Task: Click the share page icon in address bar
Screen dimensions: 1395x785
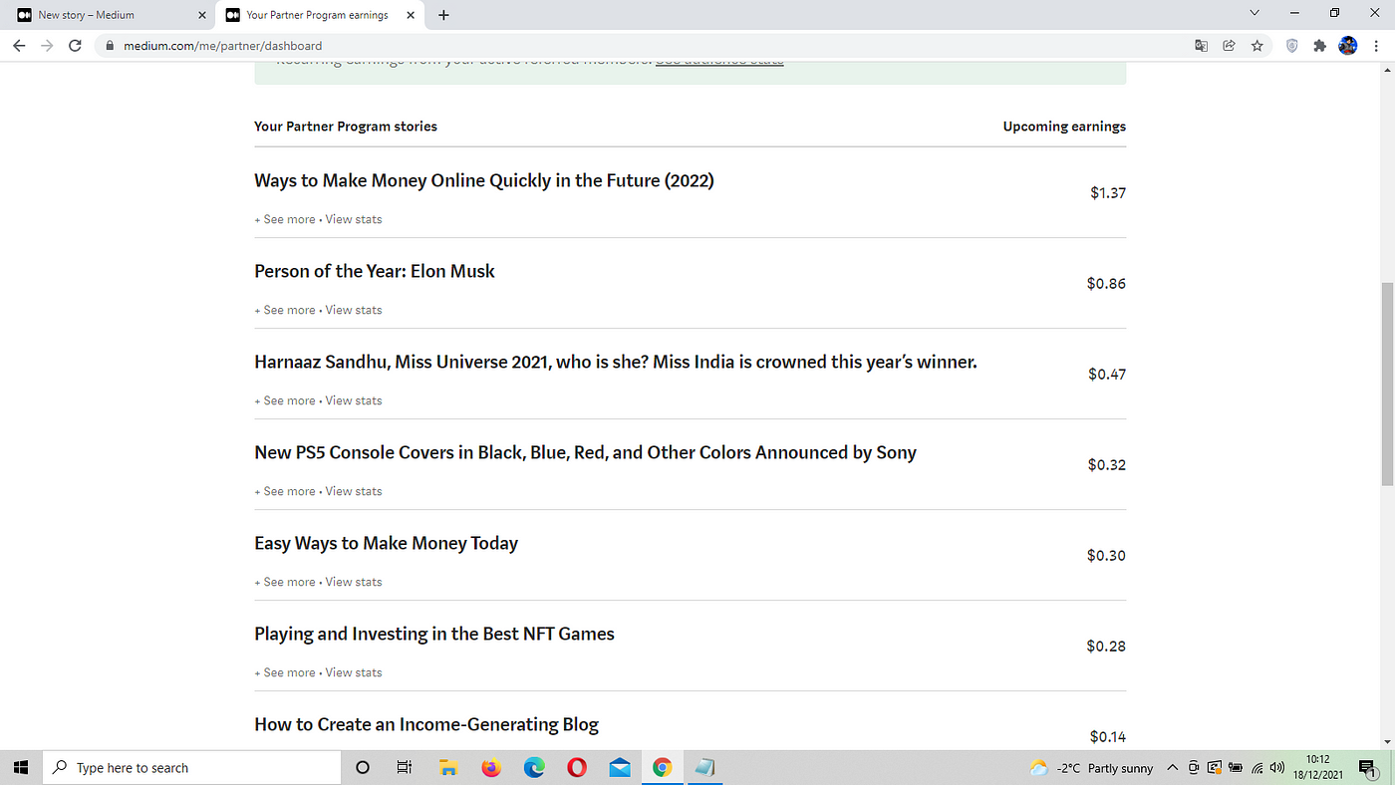Action: pos(1229,46)
